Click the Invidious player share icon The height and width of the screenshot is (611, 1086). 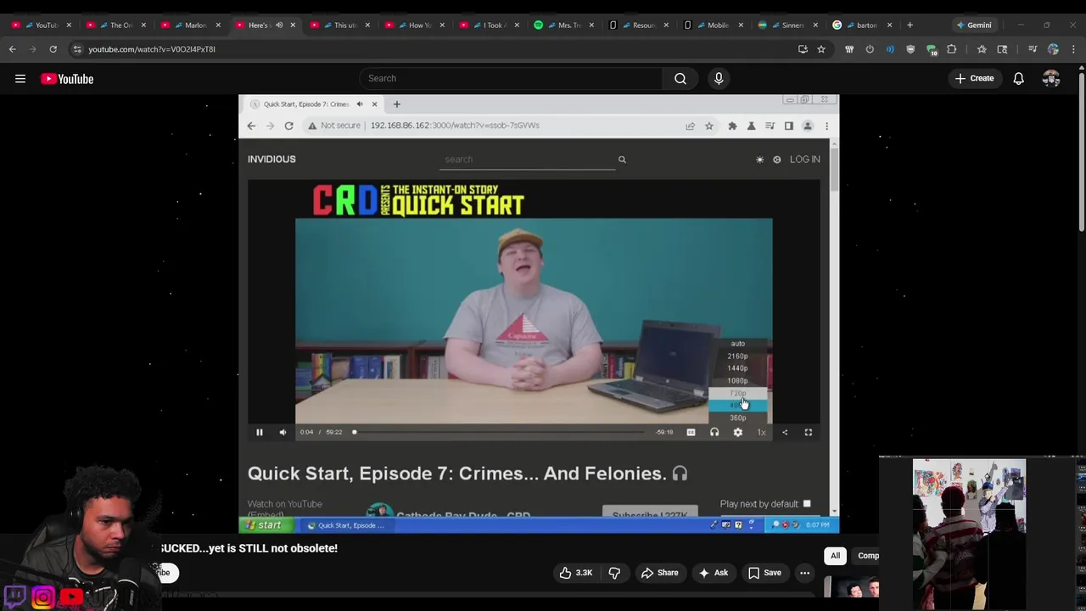785,433
